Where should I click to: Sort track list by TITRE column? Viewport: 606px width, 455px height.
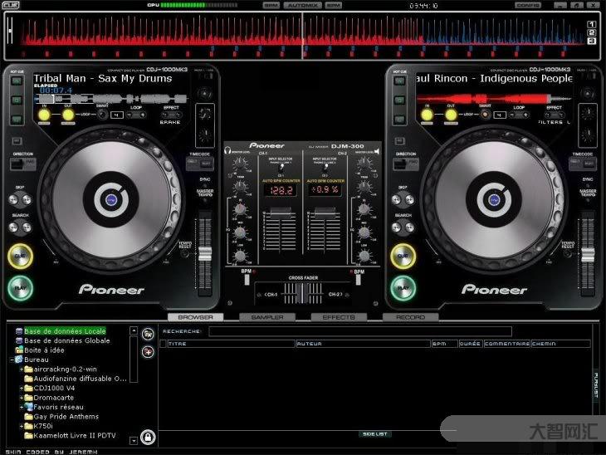(x=231, y=344)
